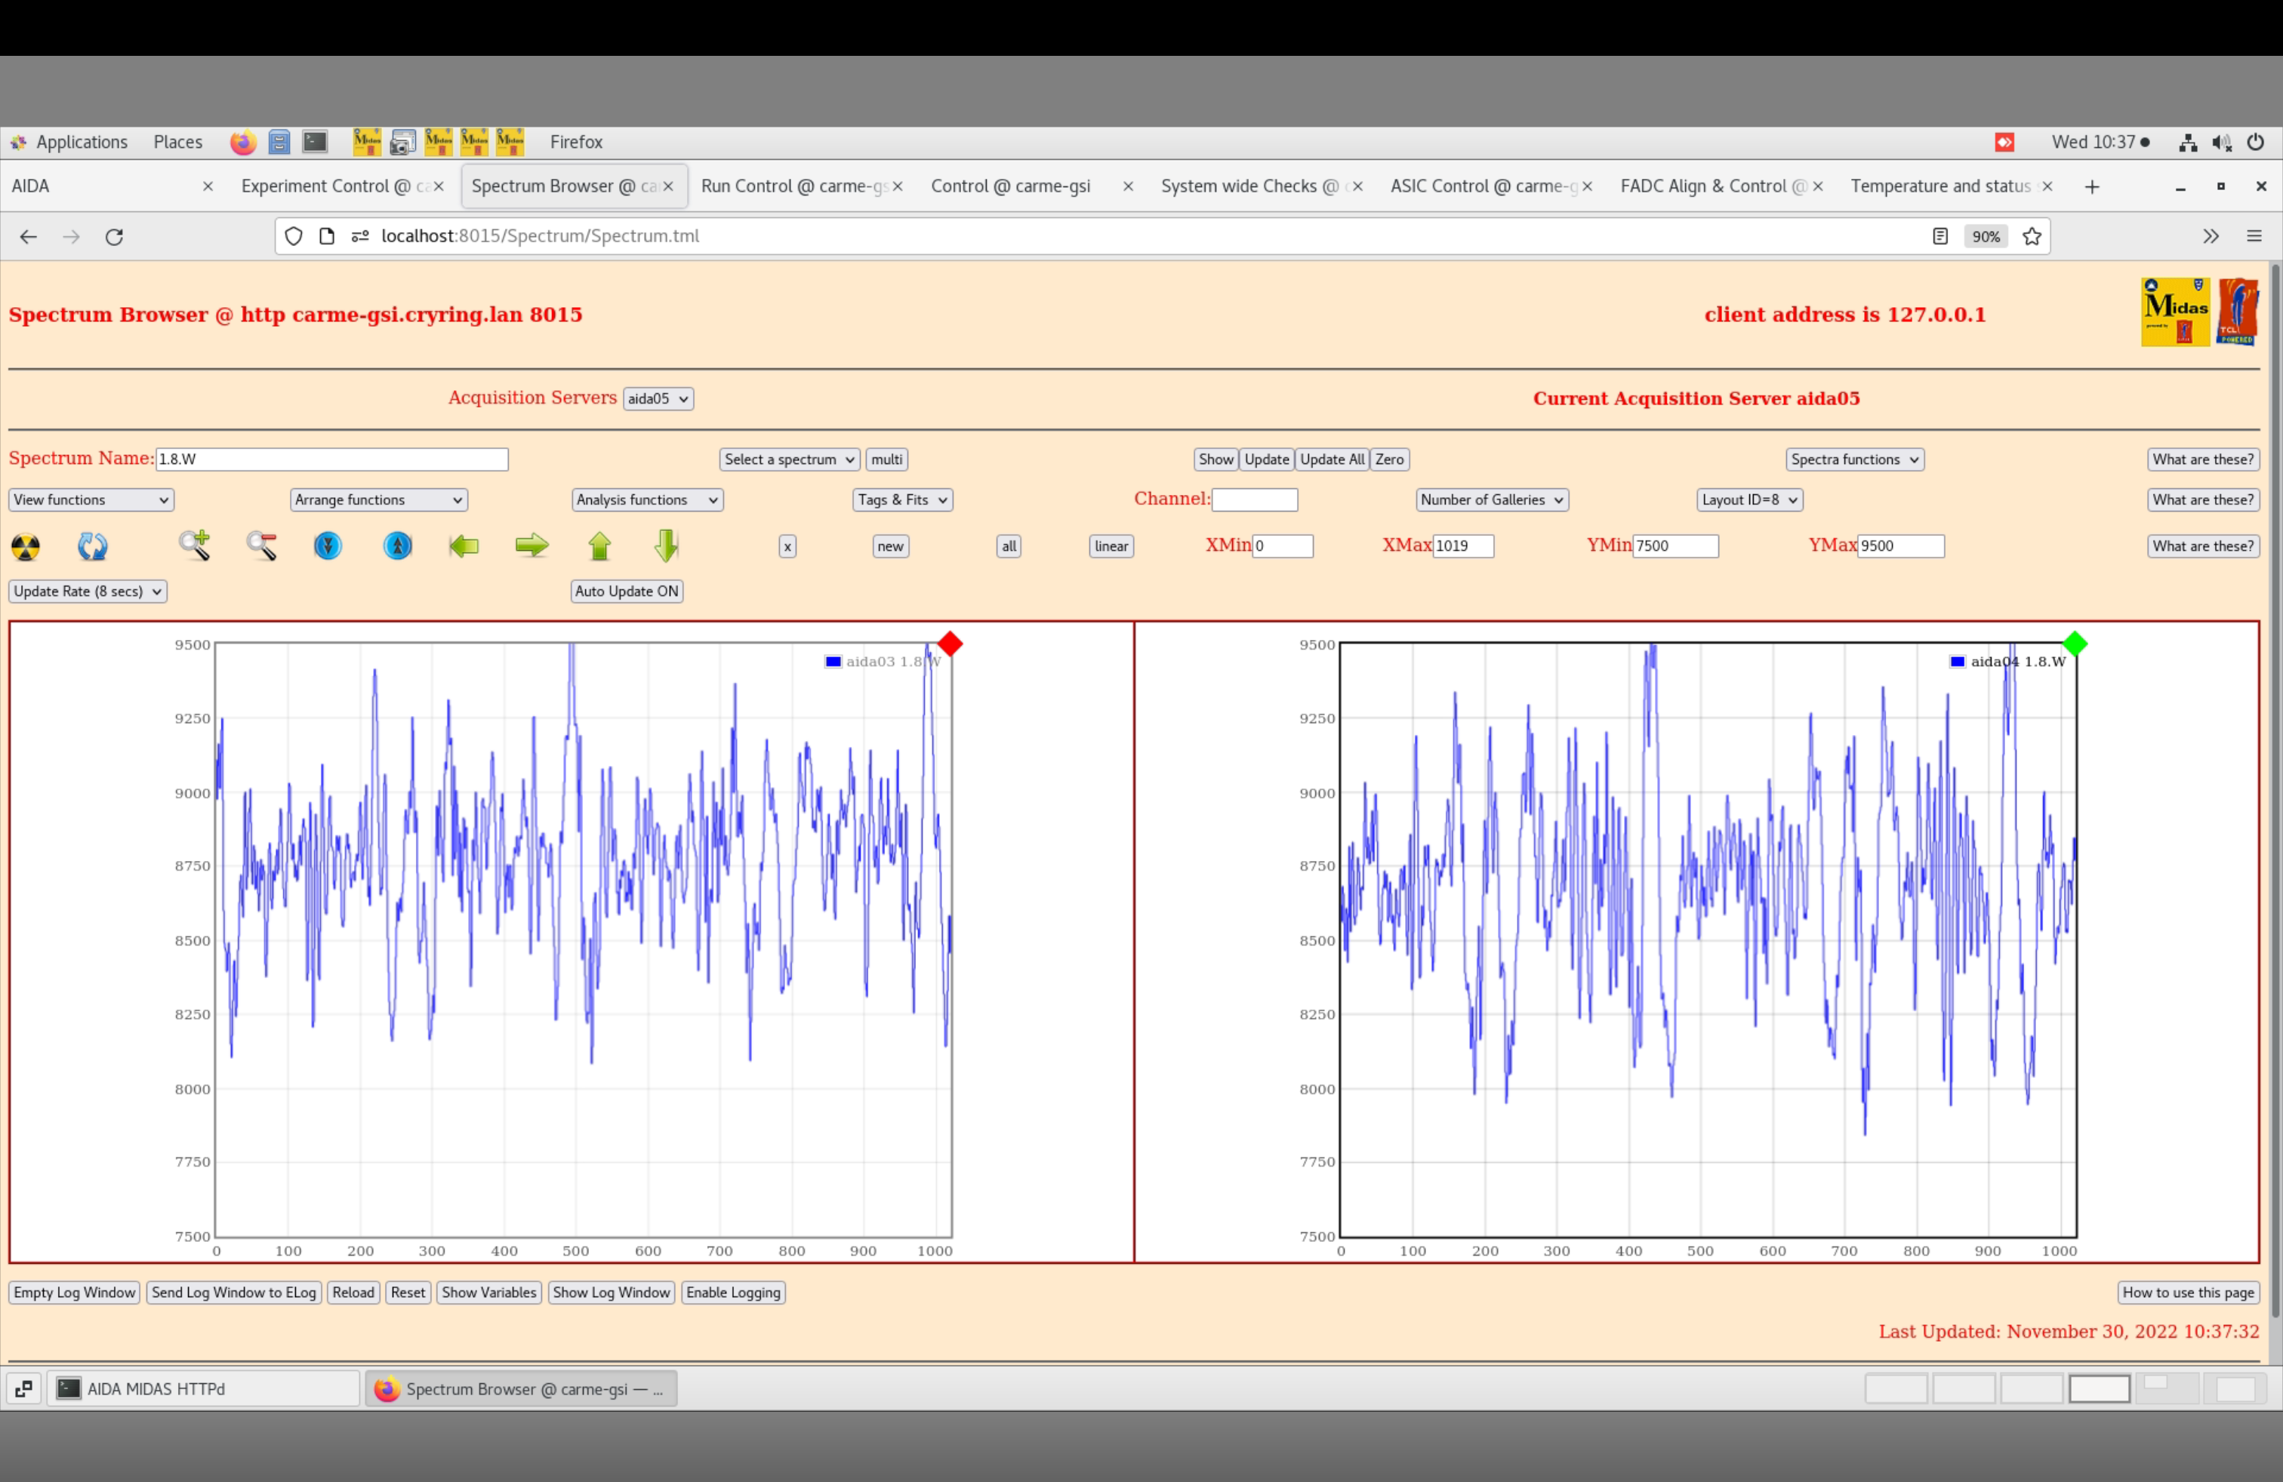Open the Update Rate (8 secs) dropdown

coord(88,592)
